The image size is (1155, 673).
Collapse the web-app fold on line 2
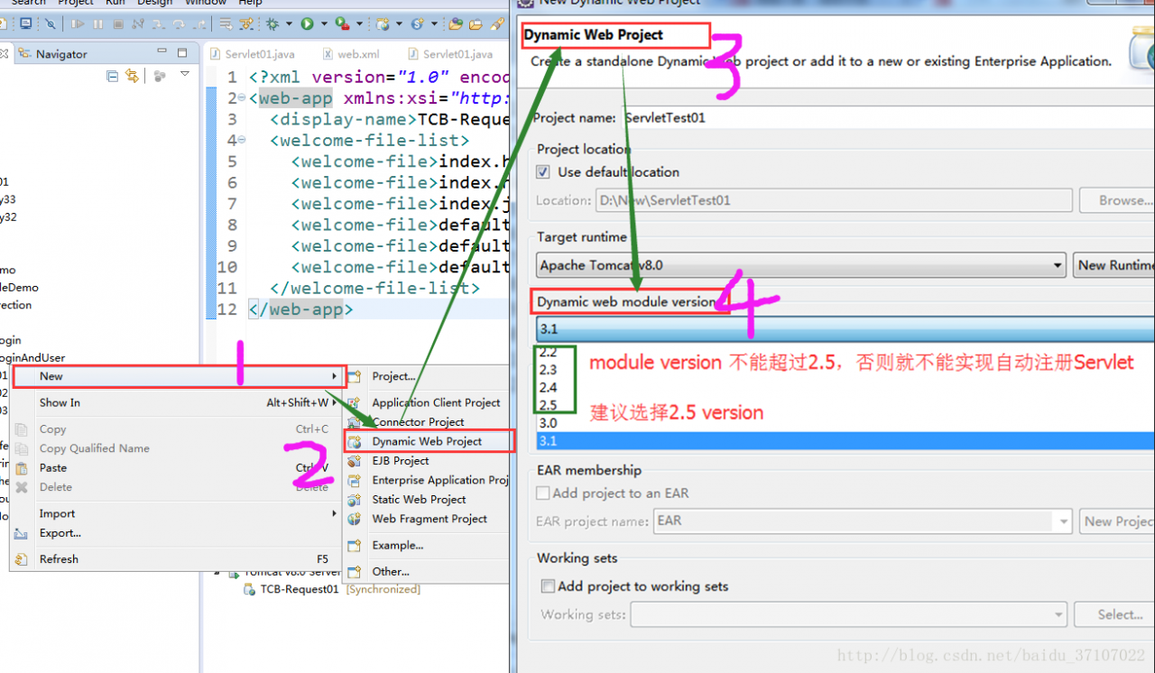242,98
